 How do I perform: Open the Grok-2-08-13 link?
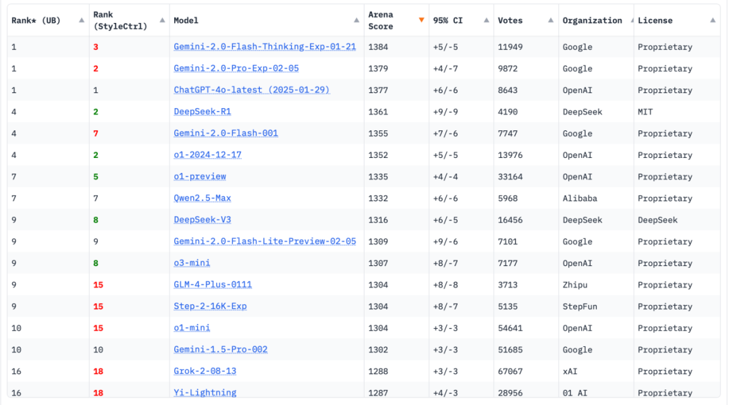coord(205,371)
